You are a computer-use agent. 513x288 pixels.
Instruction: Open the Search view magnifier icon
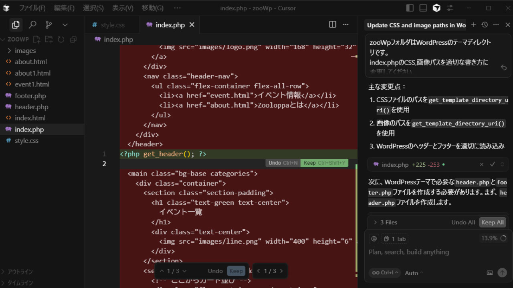click(32, 25)
